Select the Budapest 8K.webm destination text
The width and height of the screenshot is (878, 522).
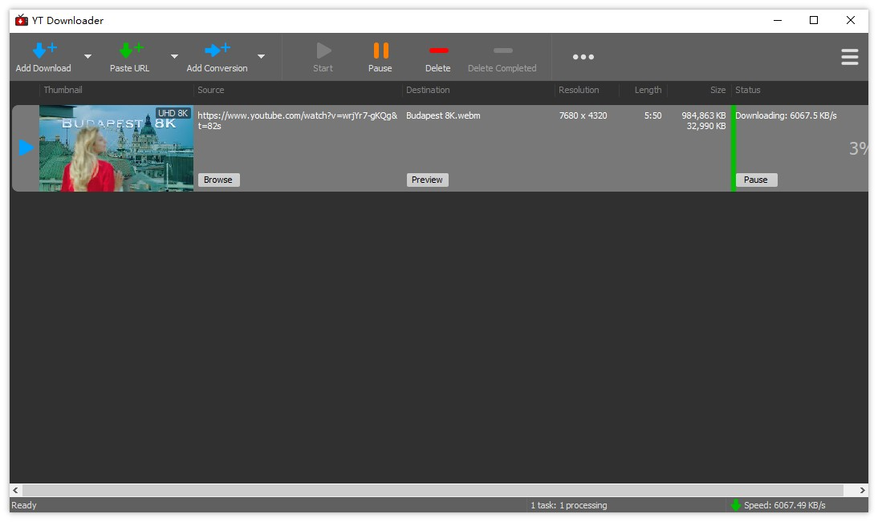[x=443, y=115]
